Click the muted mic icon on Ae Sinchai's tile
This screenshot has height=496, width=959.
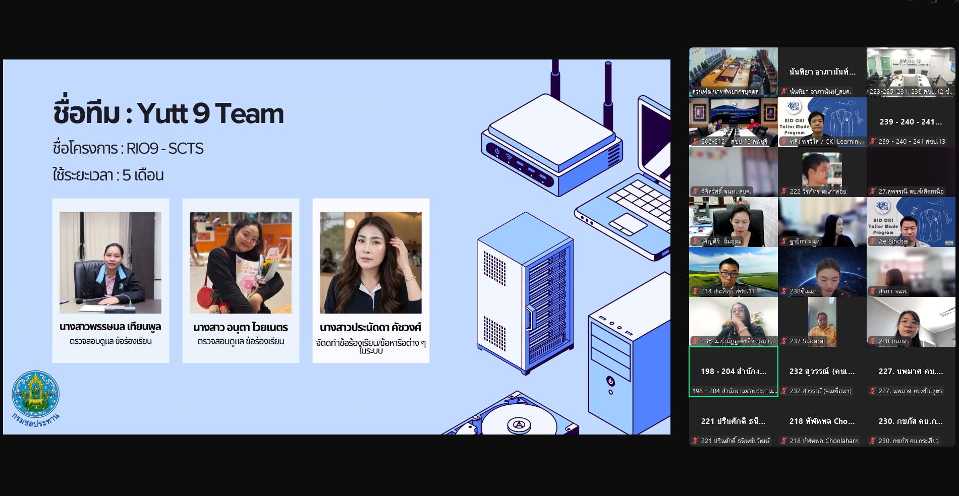pyautogui.click(x=873, y=241)
